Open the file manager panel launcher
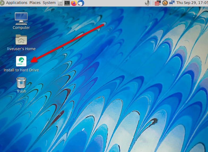This screenshot has height=152, width=208. pyautogui.click(x=60, y=3)
